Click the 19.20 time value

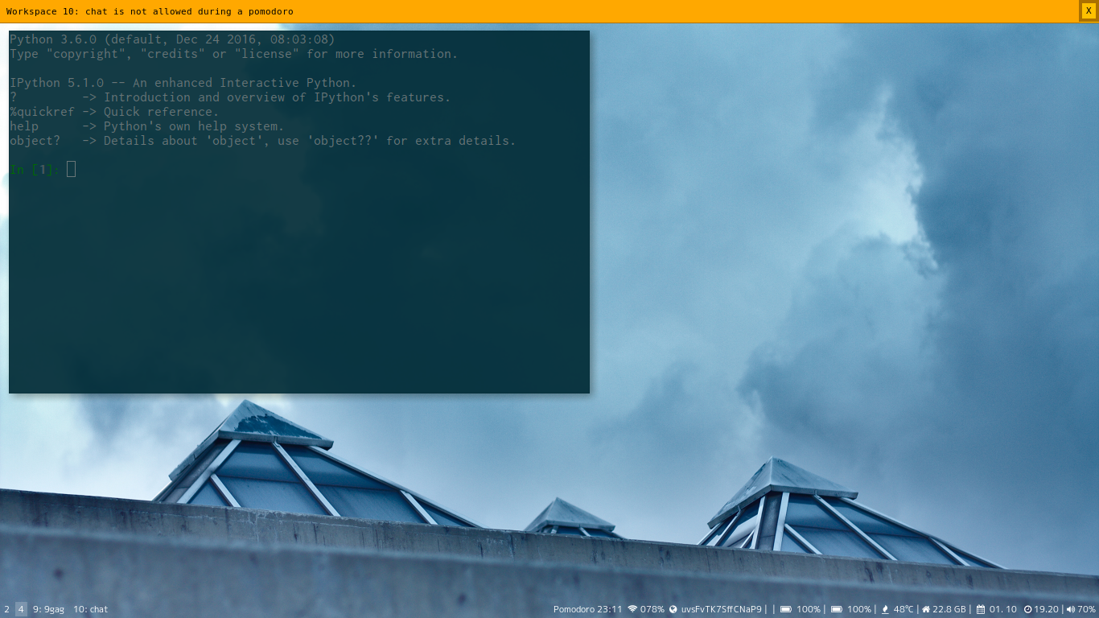pos(1047,609)
